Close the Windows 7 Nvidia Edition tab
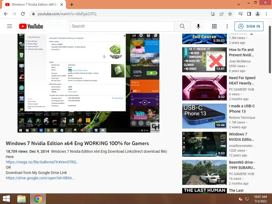Screen dimensions: 272x204 pyautogui.click(x=62, y=5)
